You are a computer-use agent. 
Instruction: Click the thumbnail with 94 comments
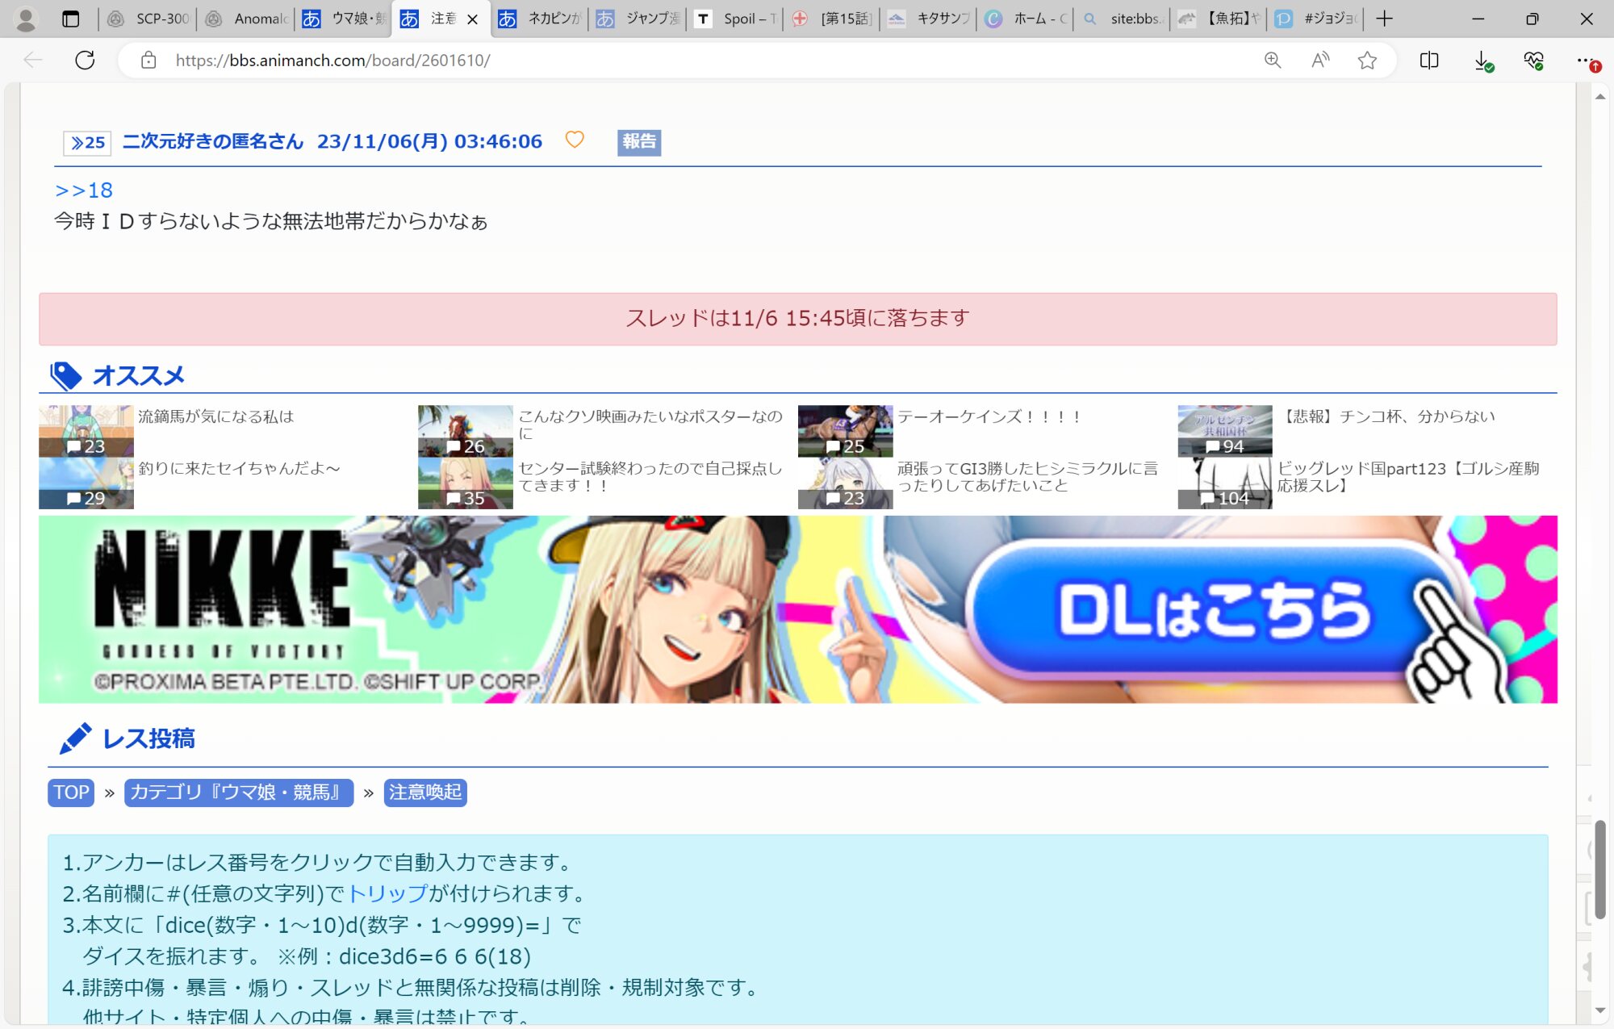click(x=1225, y=431)
